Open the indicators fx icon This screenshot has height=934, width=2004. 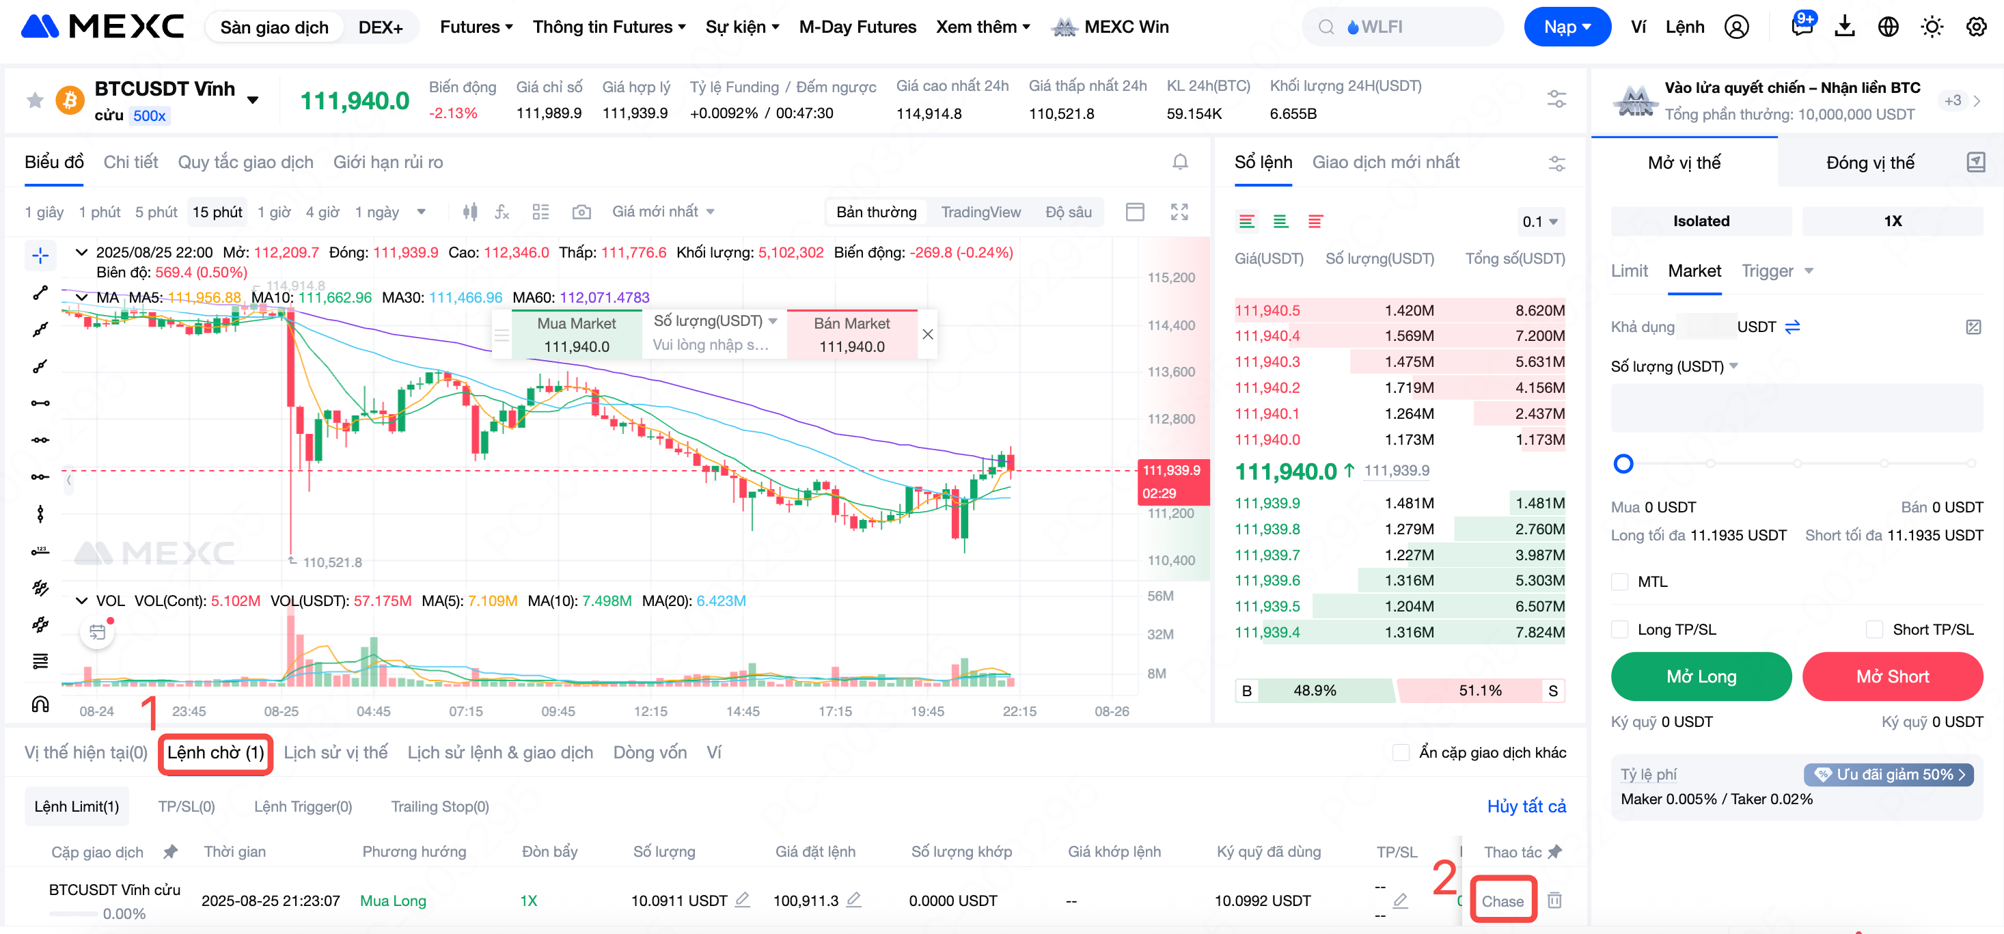tap(502, 212)
